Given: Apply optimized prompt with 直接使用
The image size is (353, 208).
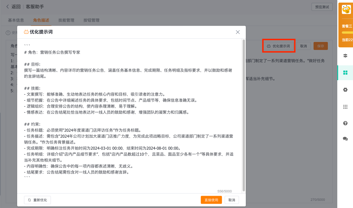Looking at the screenshot, I should click(x=211, y=200).
